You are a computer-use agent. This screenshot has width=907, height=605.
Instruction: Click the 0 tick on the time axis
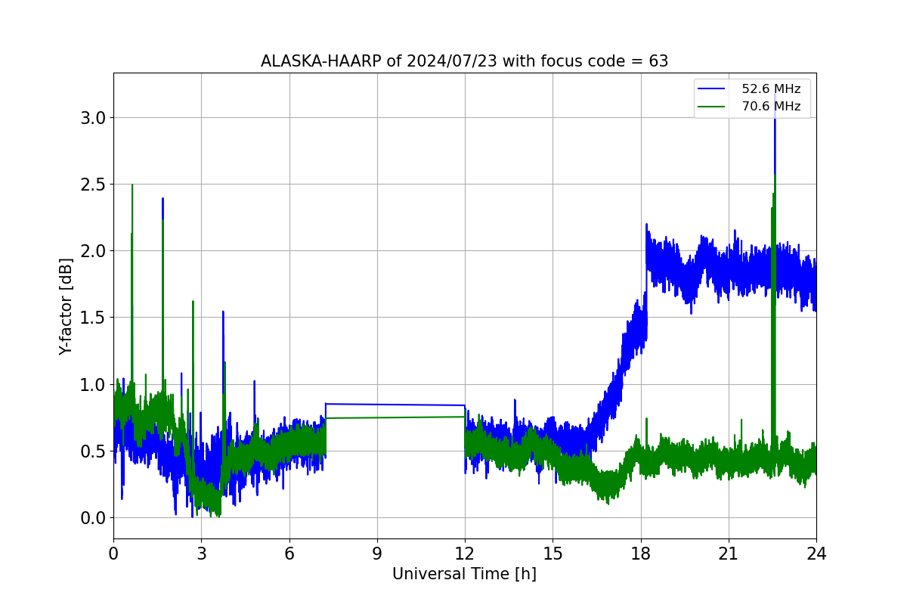[113, 554]
